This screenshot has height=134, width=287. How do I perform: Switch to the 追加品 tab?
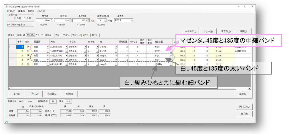49,35
